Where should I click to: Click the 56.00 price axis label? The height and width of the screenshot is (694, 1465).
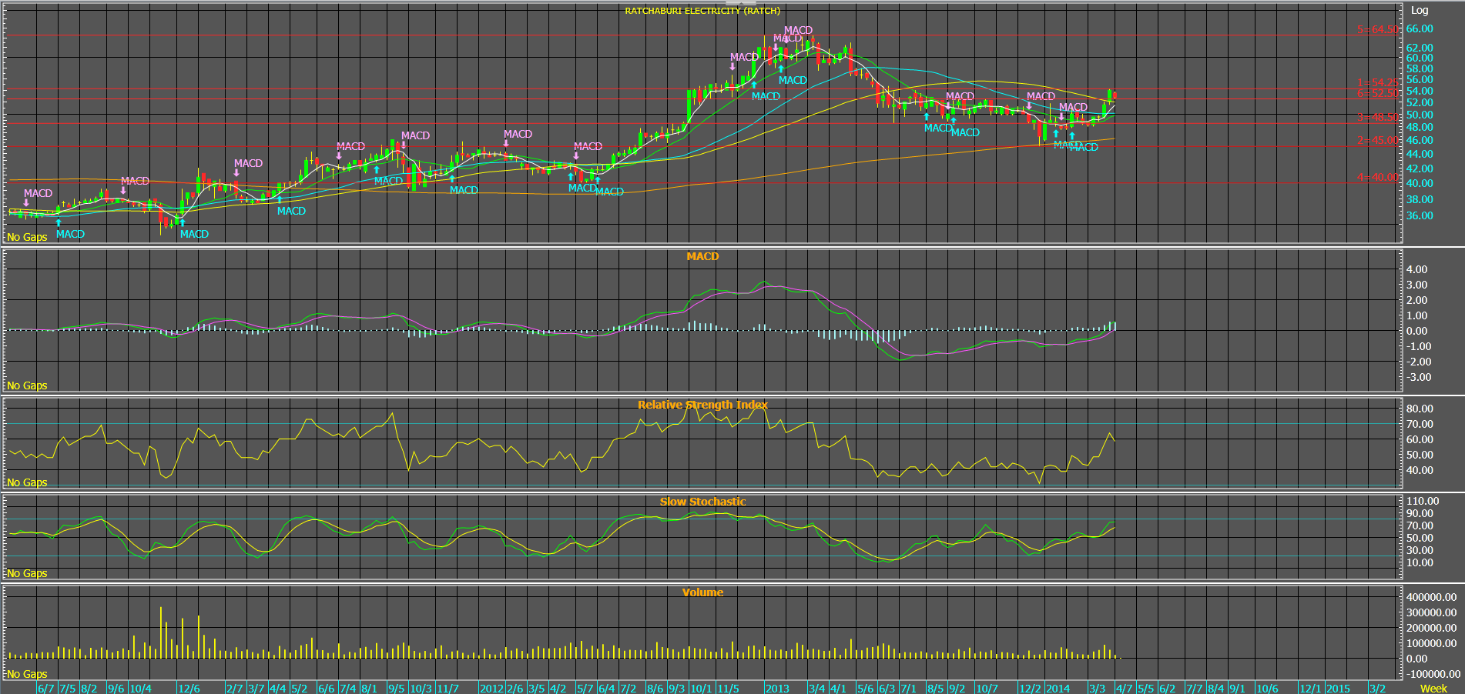click(1420, 79)
